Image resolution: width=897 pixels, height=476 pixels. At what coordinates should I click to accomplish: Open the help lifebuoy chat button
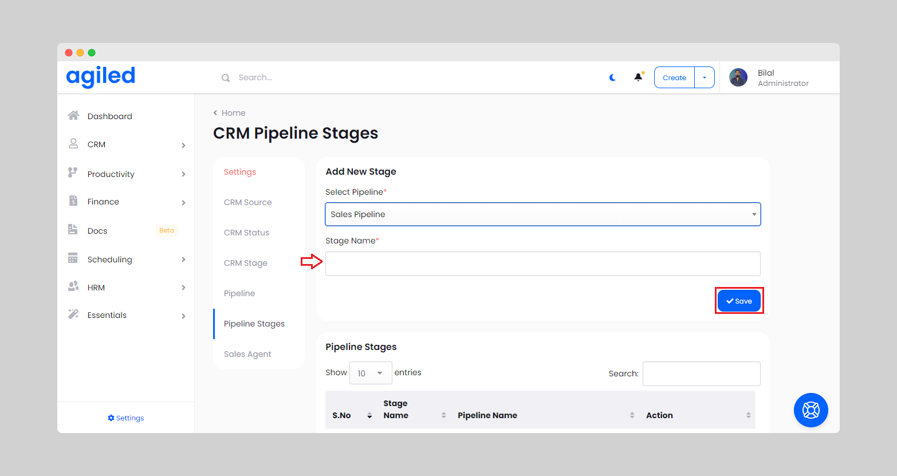[x=811, y=410]
